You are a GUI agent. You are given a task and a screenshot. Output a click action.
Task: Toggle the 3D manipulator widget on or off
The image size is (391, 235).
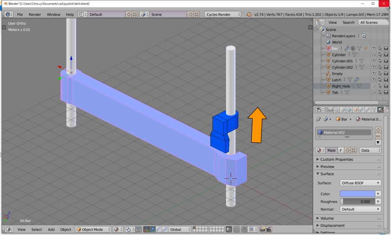(146, 229)
